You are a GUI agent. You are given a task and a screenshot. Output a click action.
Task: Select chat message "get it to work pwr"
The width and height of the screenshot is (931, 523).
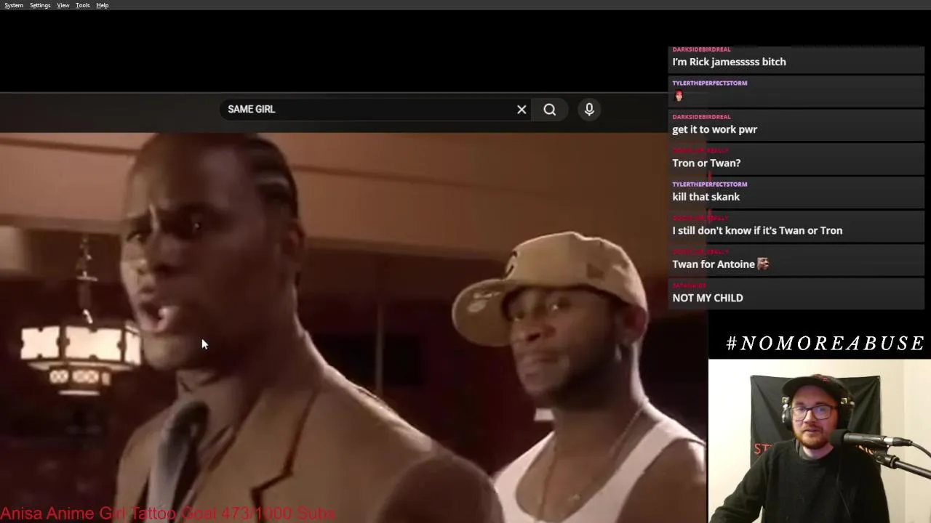715,129
